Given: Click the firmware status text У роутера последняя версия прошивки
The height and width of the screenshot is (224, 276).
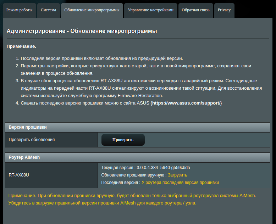Looking at the screenshot, I should click(180, 183).
